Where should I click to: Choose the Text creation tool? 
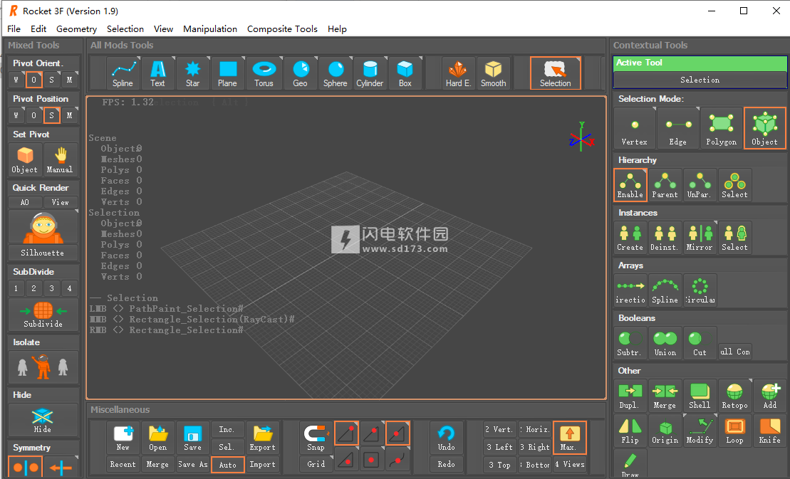(157, 73)
